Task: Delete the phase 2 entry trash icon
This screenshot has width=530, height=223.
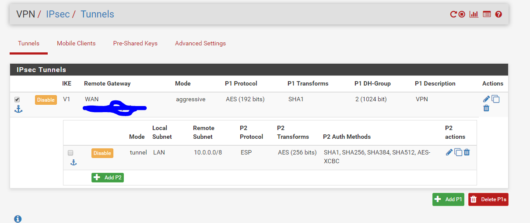Action: point(467,152)
